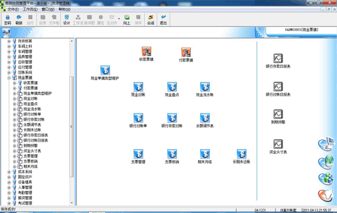This screenshot has width=337, height=213.
Task: Open the 付款票据 module icon
Action: 186,52
